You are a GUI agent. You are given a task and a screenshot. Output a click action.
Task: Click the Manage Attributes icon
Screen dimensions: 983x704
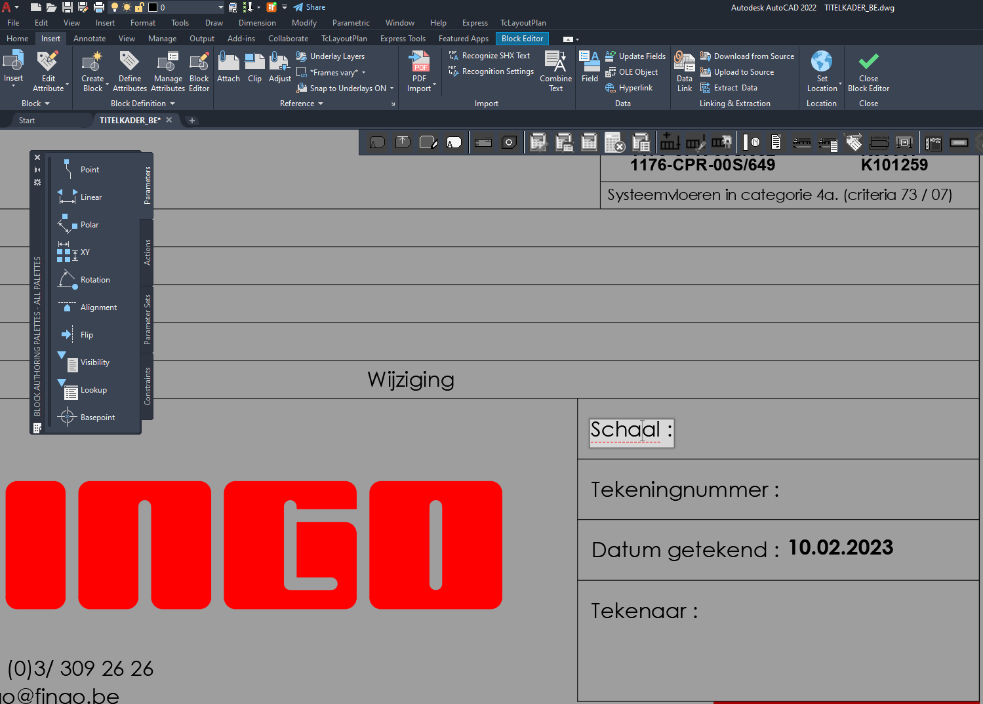click(168, 62)
